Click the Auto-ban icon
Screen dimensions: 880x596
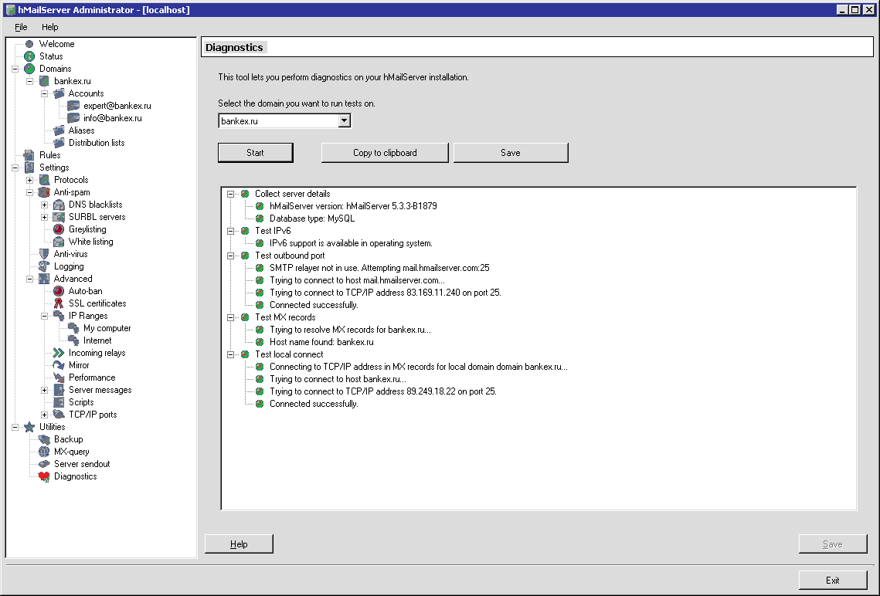(59, 290)
